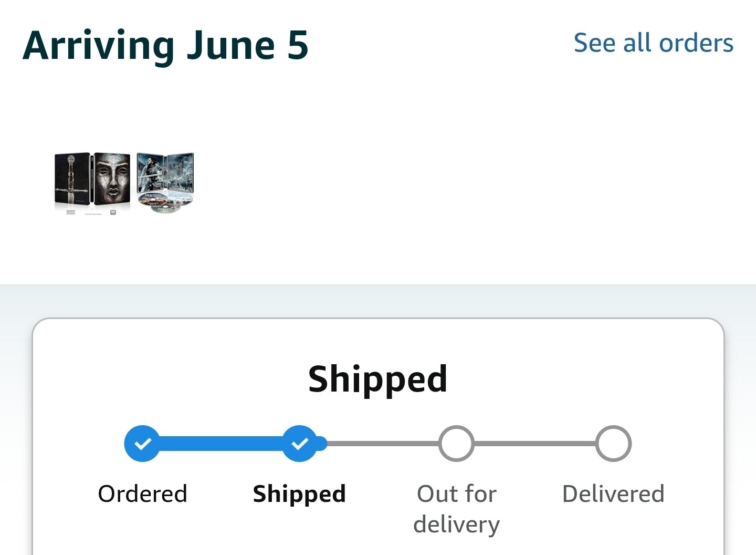Tap the open steelbook case image

click(x=165, y=172)
